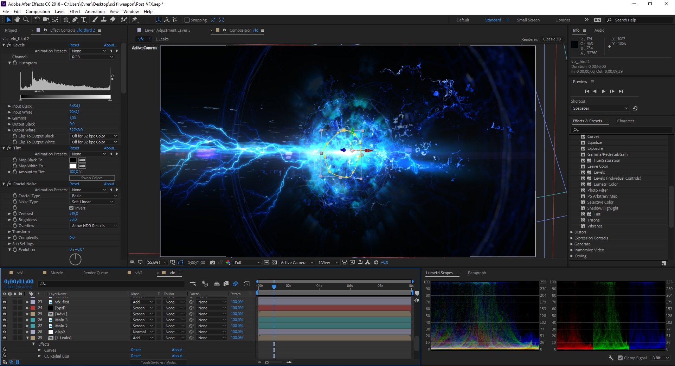
Task: Click the Evolution rotation dial
Action: 75,259
